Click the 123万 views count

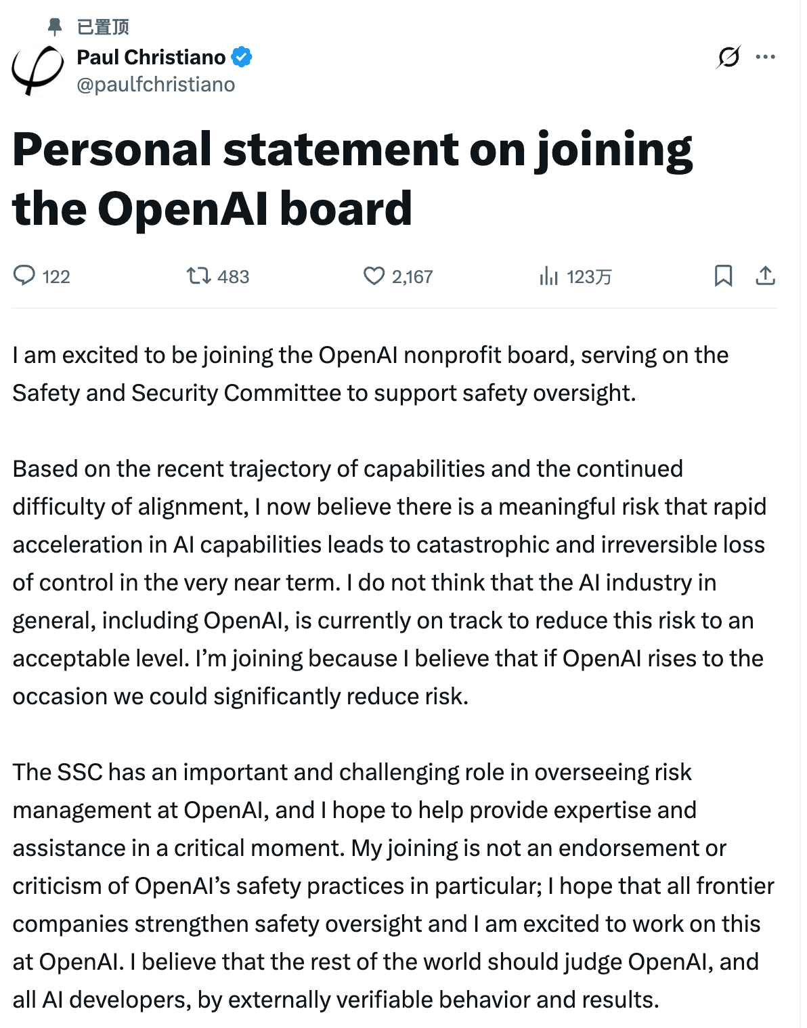(x=589, y=276)
